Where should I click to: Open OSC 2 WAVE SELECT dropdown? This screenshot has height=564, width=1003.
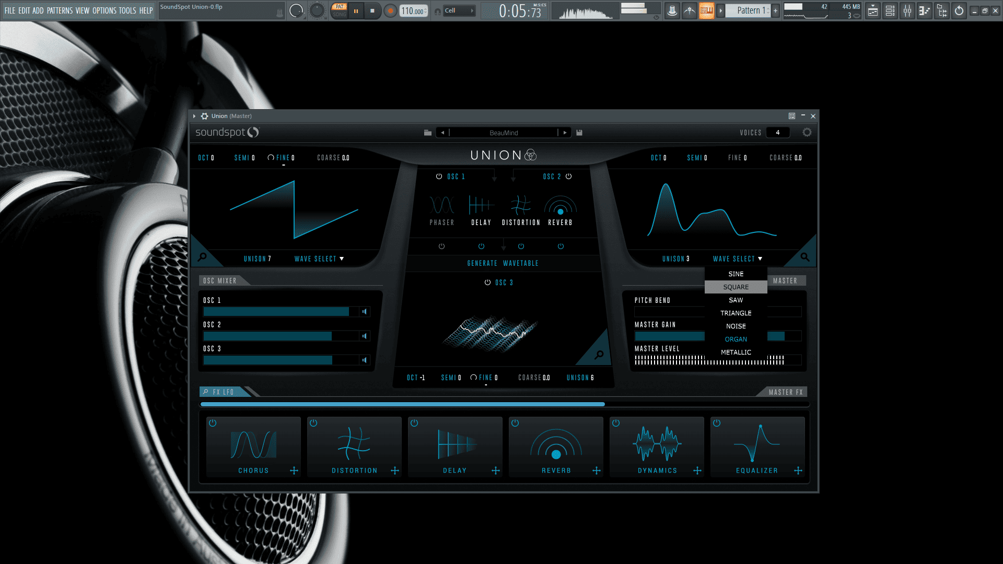738,259
